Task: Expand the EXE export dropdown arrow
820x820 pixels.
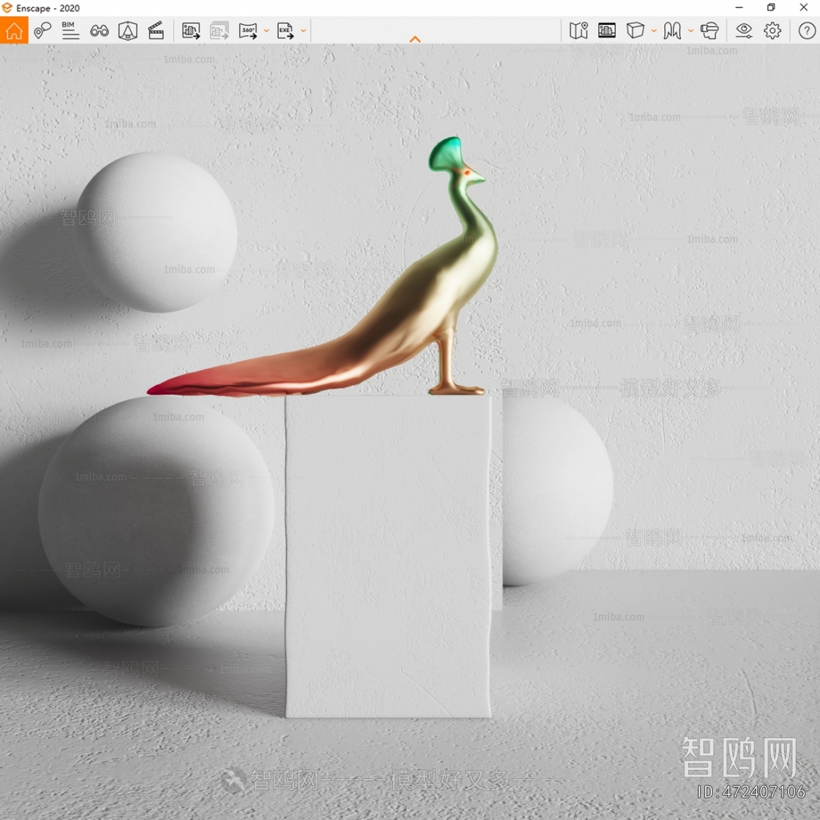Action: [x=303, y=31]
